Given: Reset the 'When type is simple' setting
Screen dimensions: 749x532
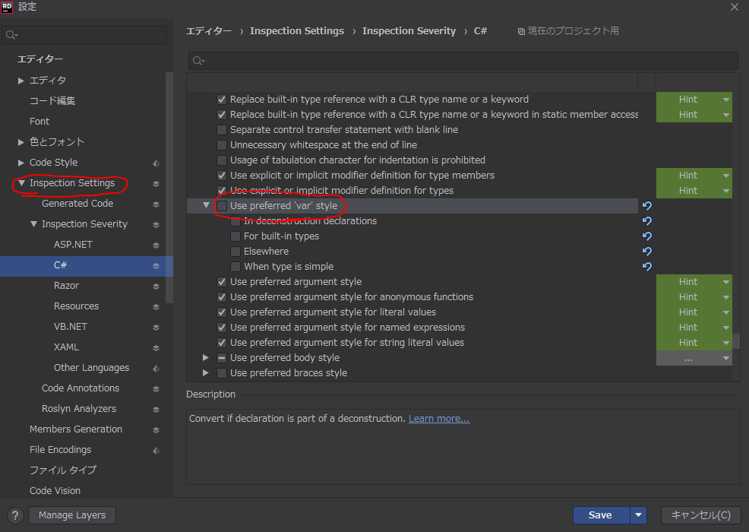Looking at the screenshot, I should (x=647, y=267).
